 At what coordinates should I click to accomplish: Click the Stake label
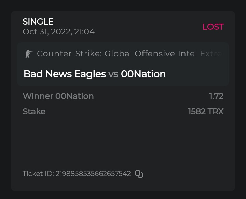coord(34,112)
